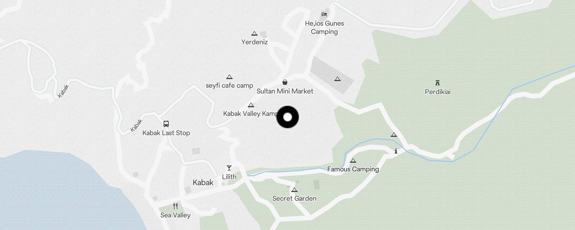Click the Secret Garden tent icon
Screen dimensions: 575x230
tap(294, 190)
